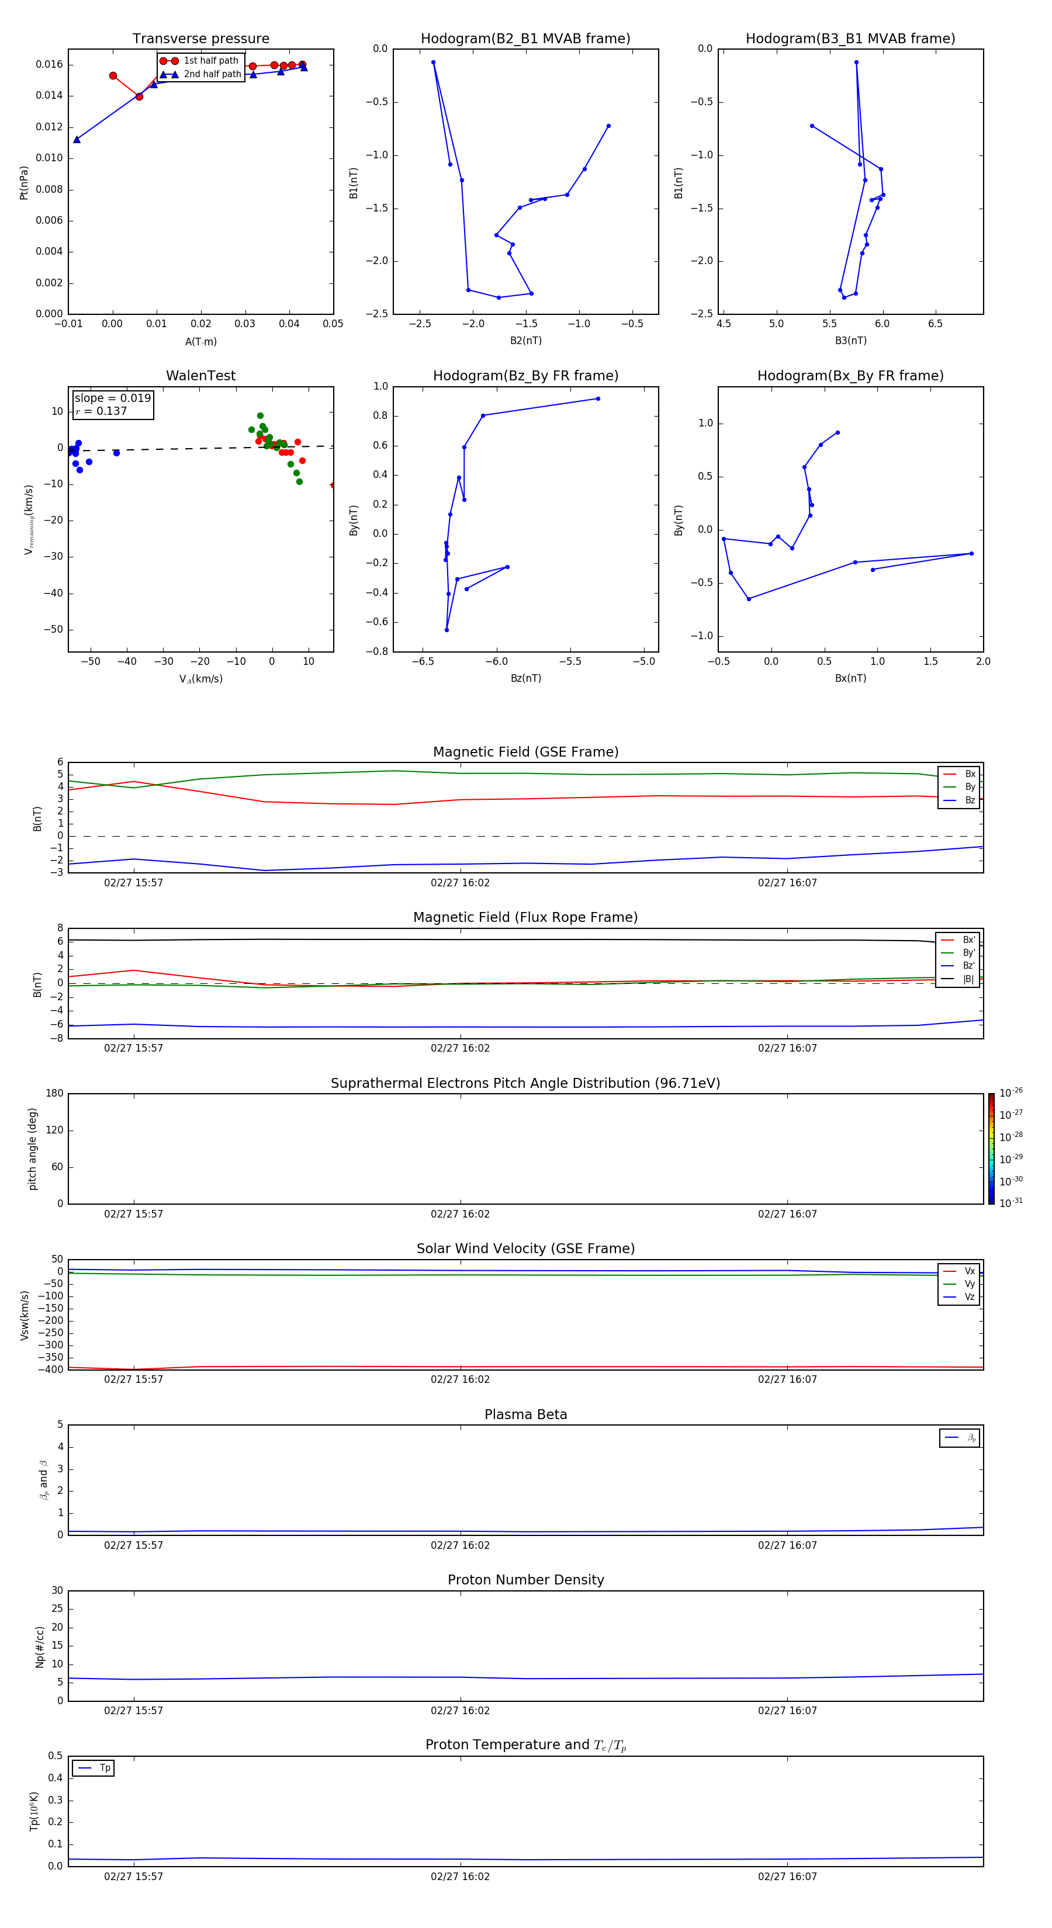Click the 'Tp' legend entry
This screenshot has height=1928, width=1052.
tap(94, 1768)
